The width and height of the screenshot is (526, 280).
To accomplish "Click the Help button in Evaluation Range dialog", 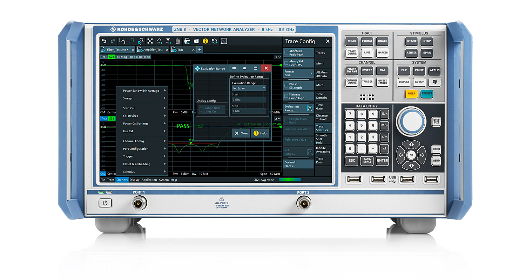I will pyautogui.click(x=260, y=133).
